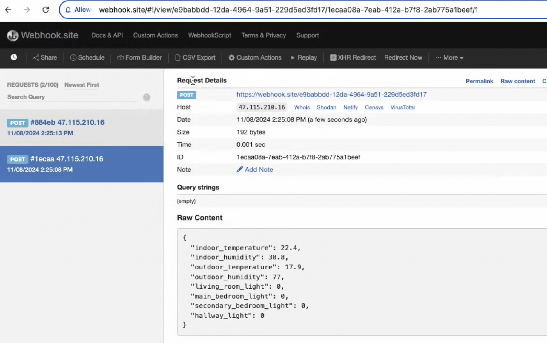Viewport: 547px width, 343px height.
Task: Click the search help circle icon
Action: click(147, 97)
